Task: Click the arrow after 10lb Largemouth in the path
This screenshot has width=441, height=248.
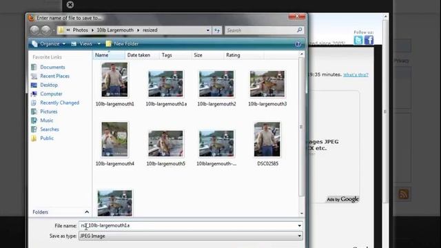Action: coord(138,30)
